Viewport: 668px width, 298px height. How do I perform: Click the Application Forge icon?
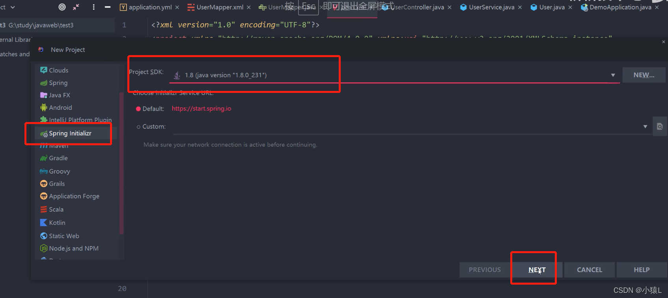point(44,196)
